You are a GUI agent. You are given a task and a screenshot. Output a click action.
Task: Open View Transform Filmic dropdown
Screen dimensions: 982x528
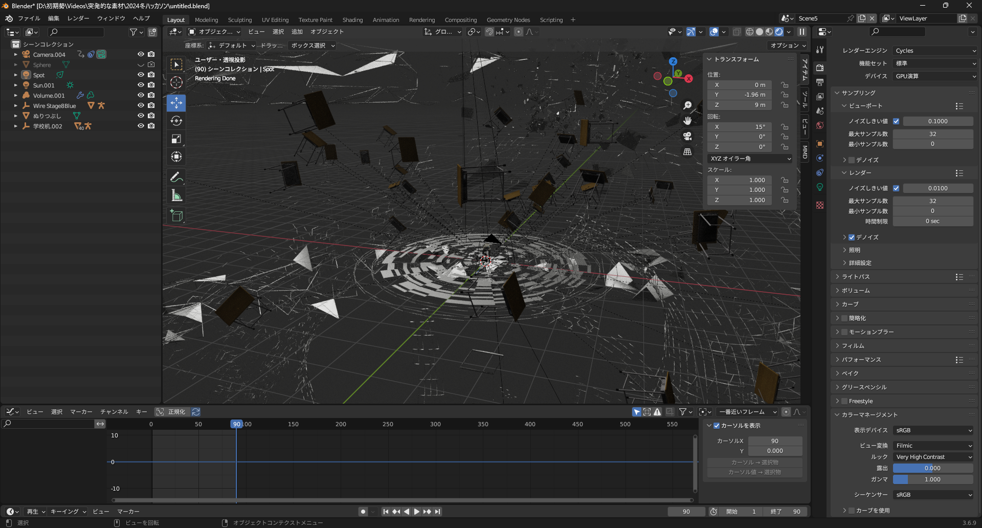pyautogui.click(x=933, y=446)
